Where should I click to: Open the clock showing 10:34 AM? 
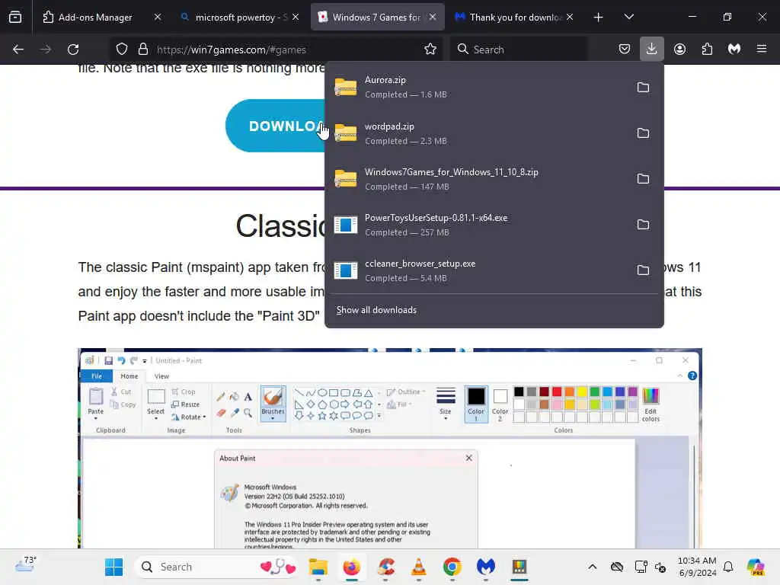pos(697,567)
